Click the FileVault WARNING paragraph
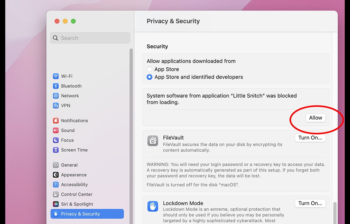The width and height of the screenshot is (350, 224). pos(236,170)
